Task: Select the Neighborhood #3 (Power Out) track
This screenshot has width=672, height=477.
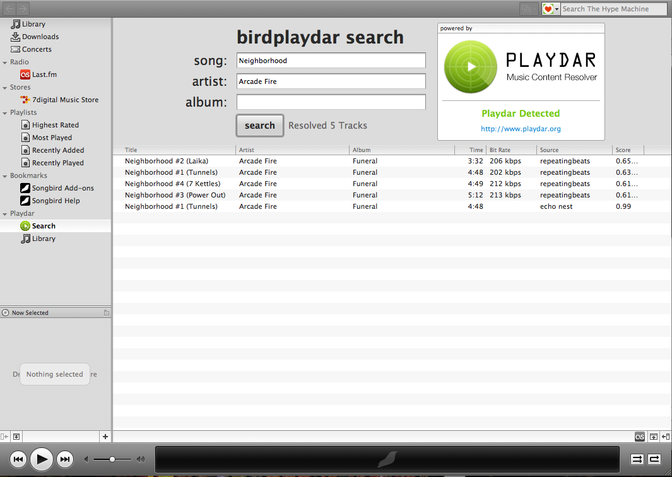Action: pos(392,195)
